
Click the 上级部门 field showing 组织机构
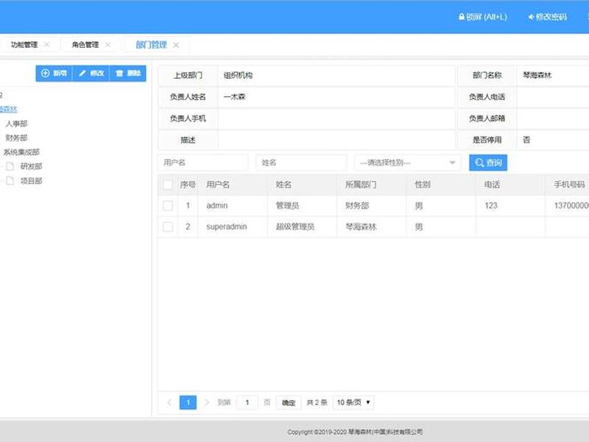pyautogui.click(x=336, y=75)
